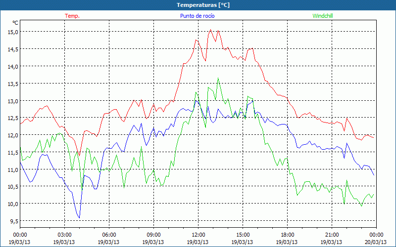This screenshot has height=247, width=396.
Task: Click the 13,0 y-axis value
Action: [x=13, y=101]
